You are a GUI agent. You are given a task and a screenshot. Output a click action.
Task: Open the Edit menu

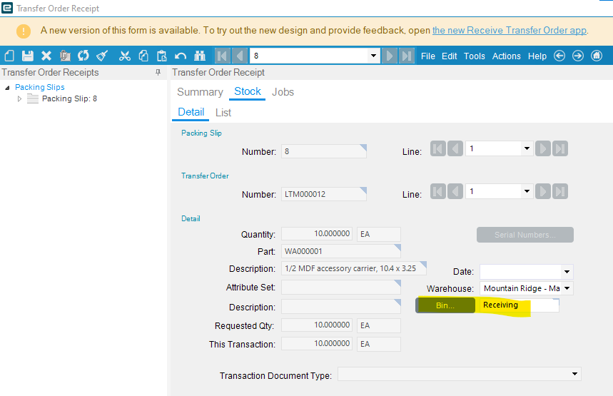(449, 56)
